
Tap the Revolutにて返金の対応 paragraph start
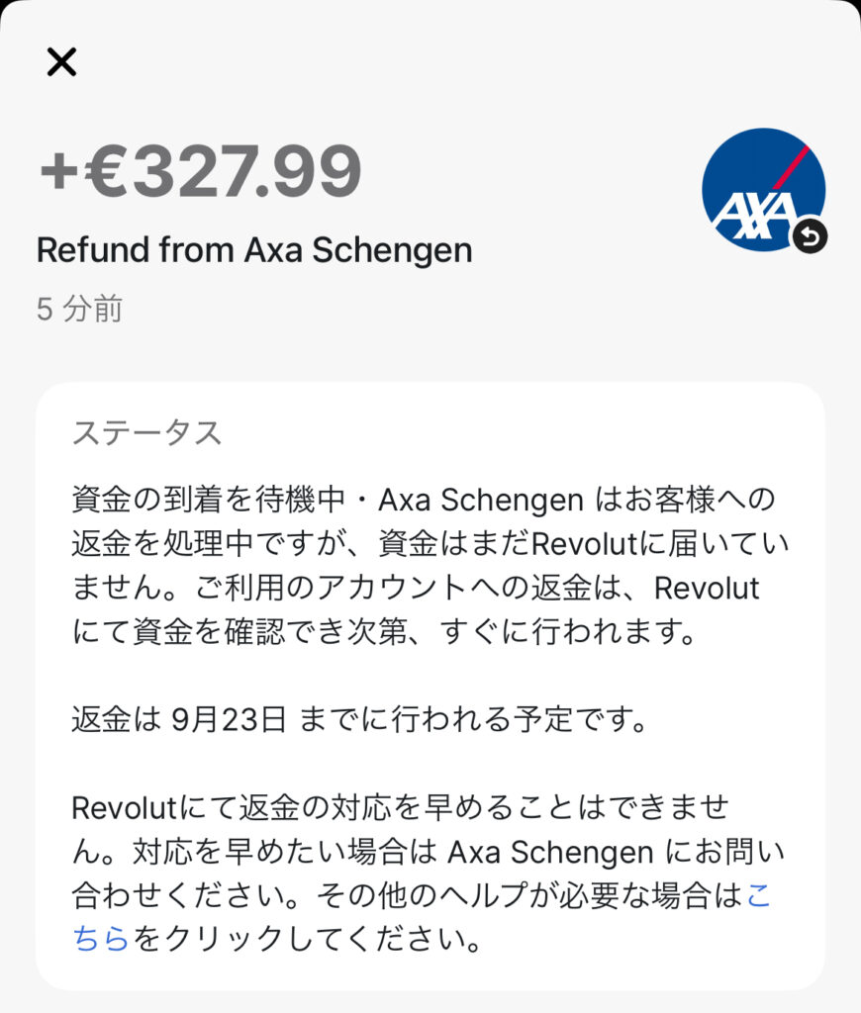(231, 807)
